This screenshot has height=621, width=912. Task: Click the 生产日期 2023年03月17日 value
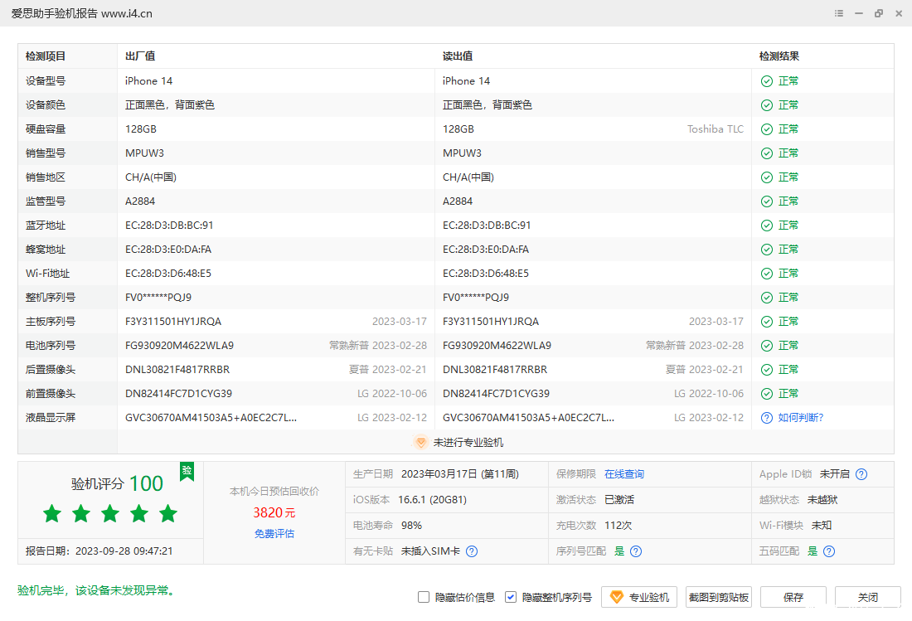(x=460, y=474)
